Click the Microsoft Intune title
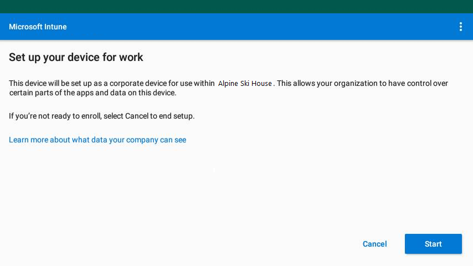This screenshot has width=473, height=266. pyautogui.click(x=38, y=27)
